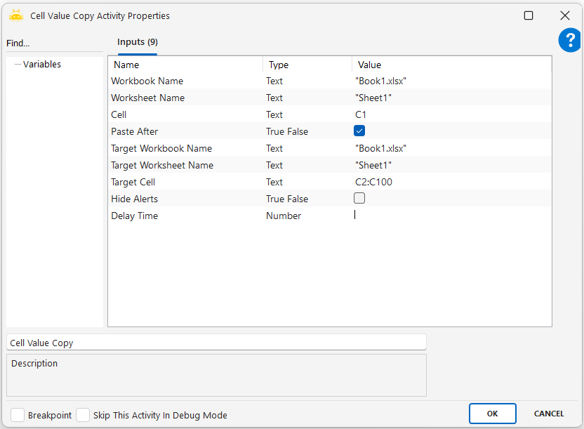Expand the Variables tree node
The image size is (584, 429).
pyautogui.click(x=42, y=65)
